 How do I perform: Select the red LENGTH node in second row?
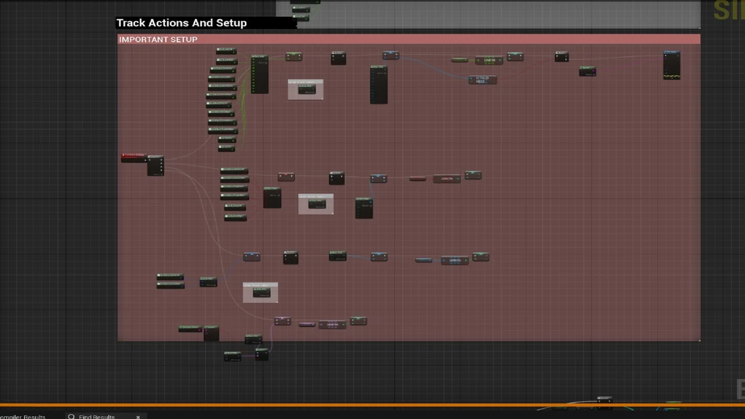tap(446, 179)
